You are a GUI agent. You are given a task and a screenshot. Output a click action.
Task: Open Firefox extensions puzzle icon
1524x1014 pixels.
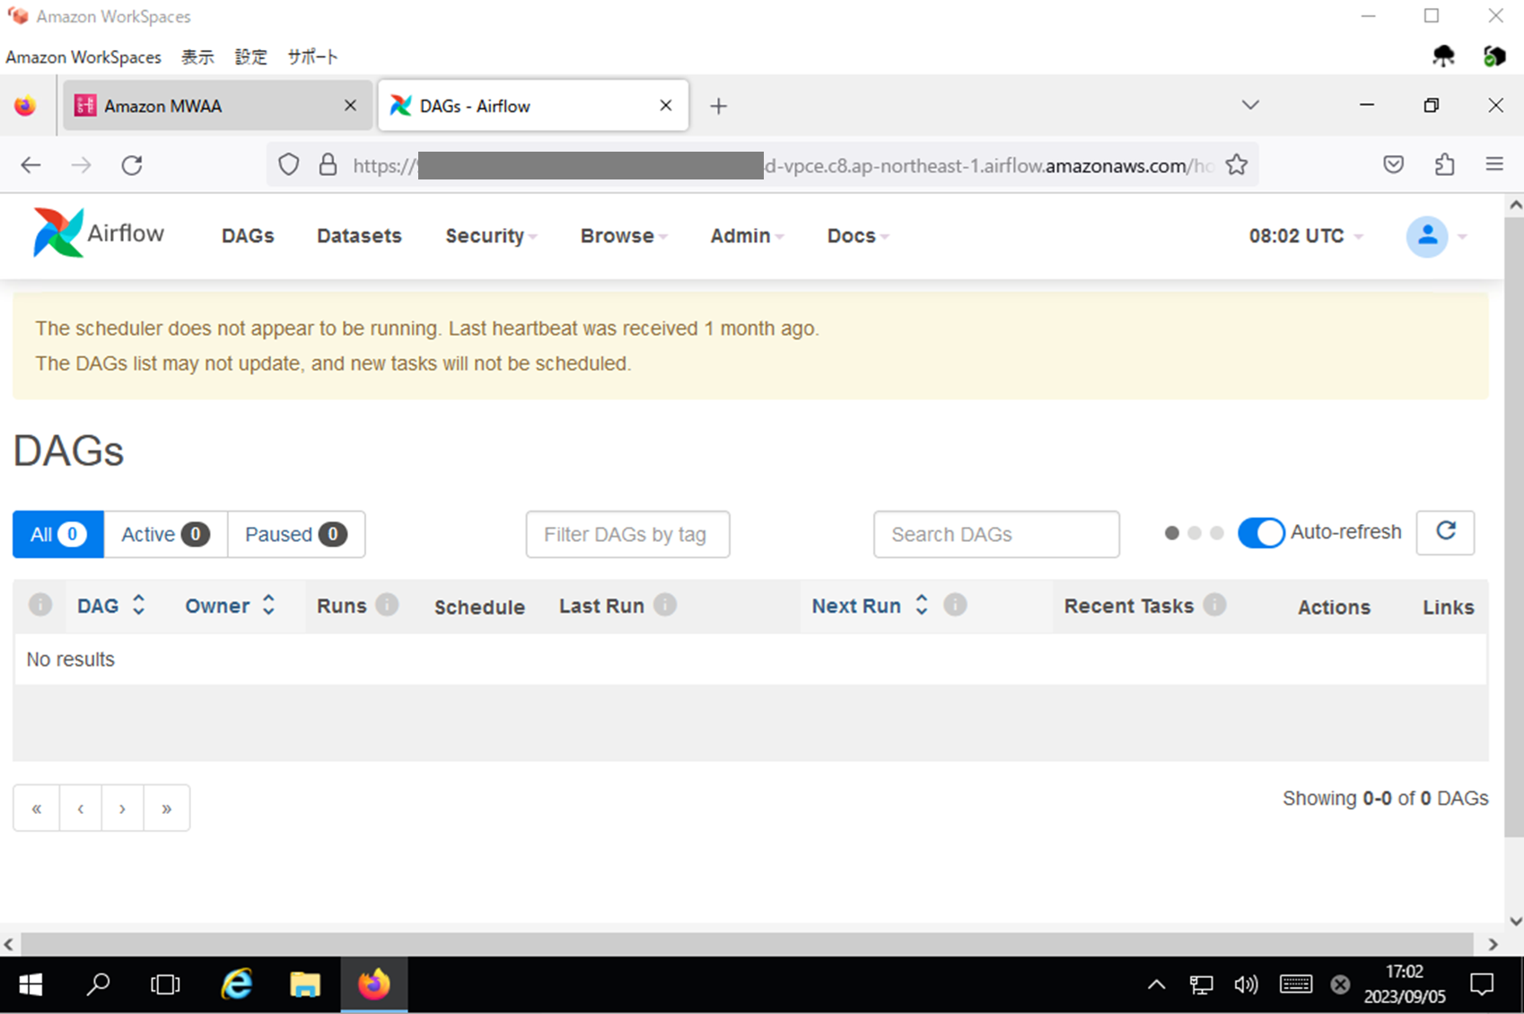pos(1444,165)
